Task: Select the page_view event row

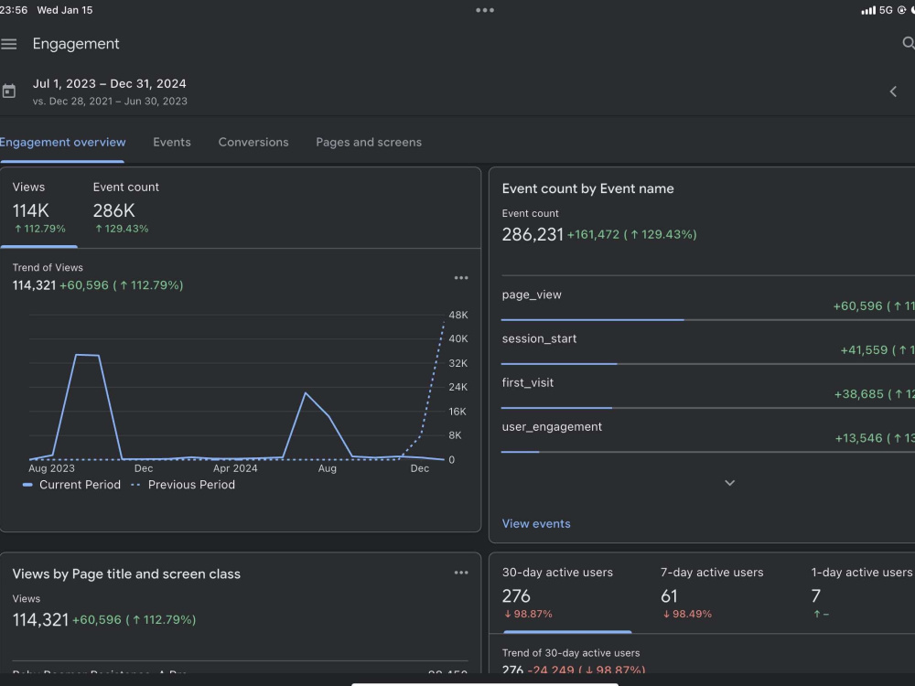Action: pos(708,302)
